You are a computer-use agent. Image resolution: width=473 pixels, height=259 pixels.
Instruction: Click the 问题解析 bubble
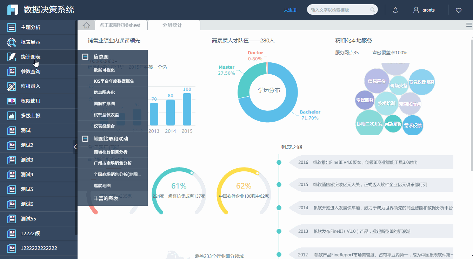pos(393,124)
